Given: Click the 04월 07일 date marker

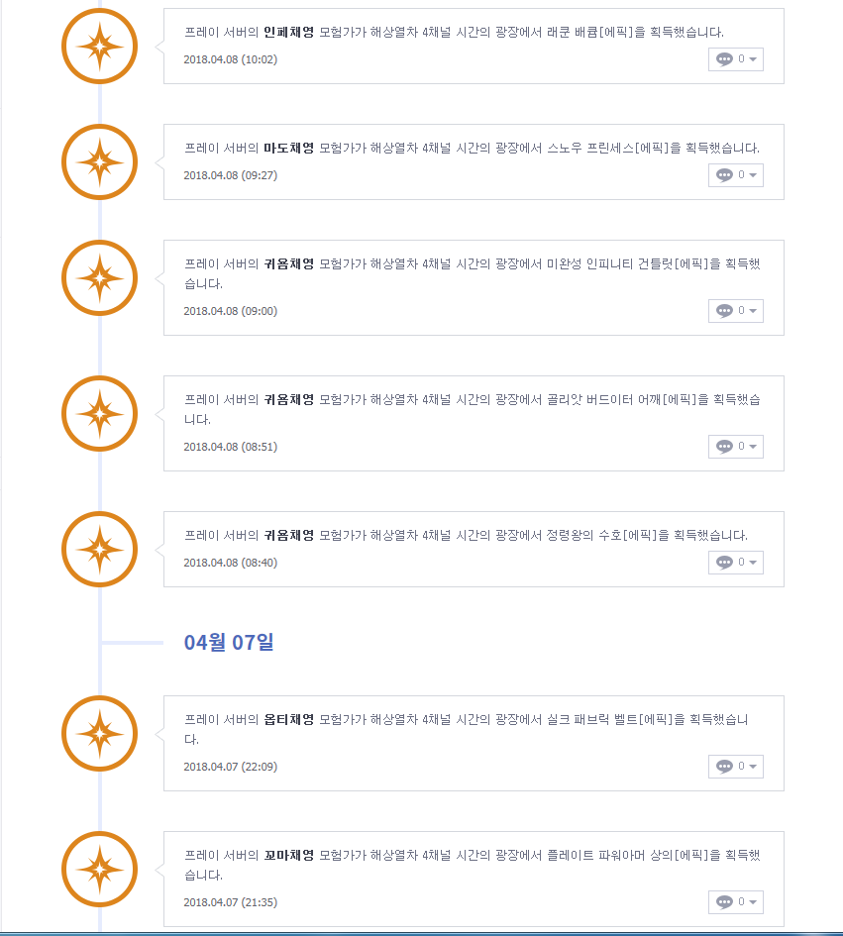Looking at the screenshot, I should 229,642.
